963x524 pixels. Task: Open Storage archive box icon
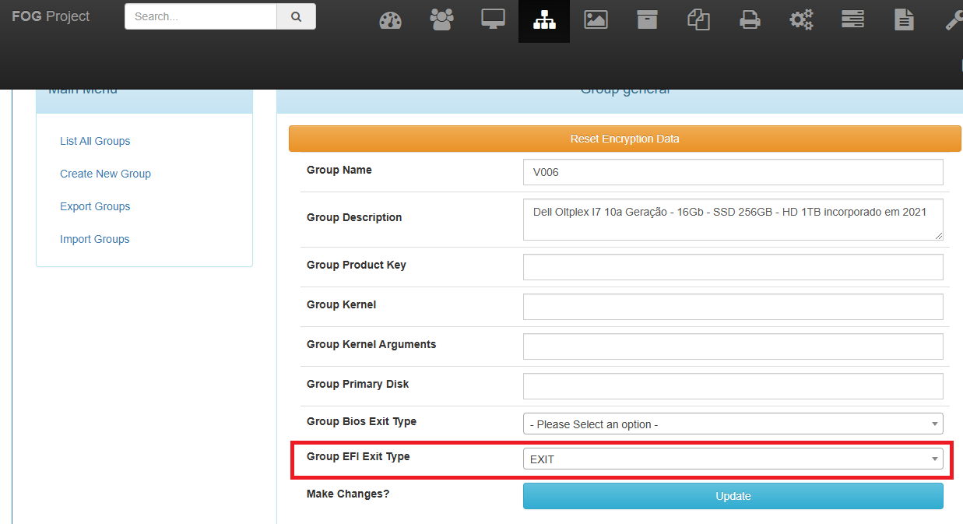(647, 20)
